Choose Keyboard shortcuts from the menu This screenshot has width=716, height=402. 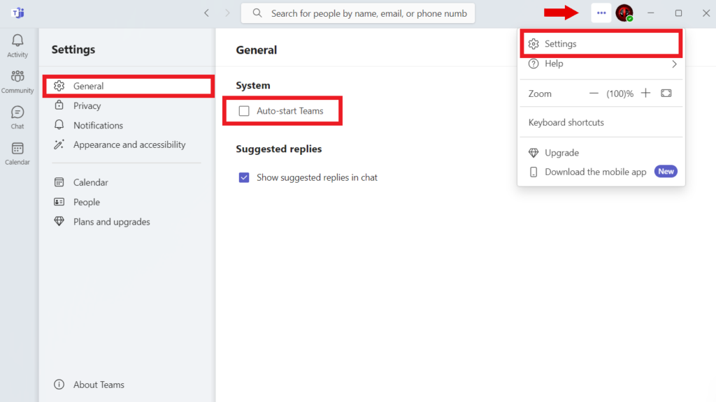click(x=565, y=122)
